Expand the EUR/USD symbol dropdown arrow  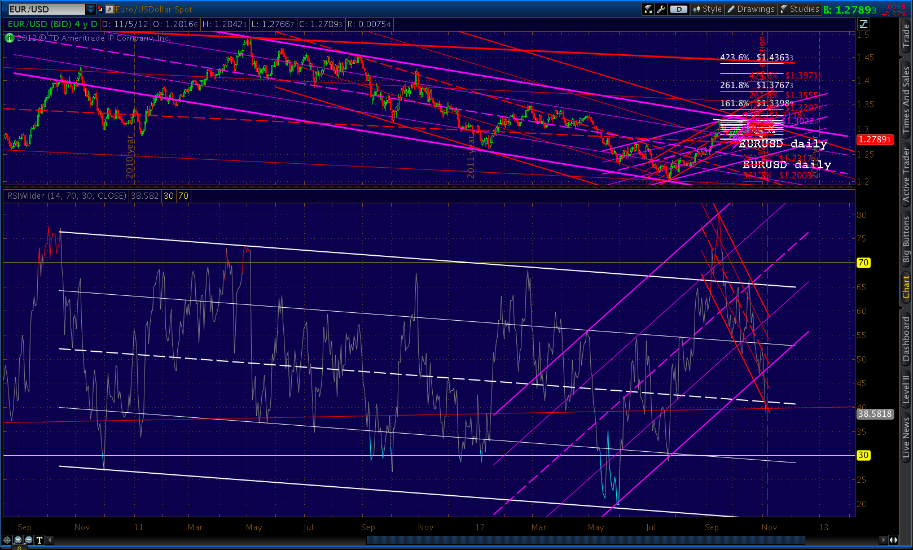91,9
